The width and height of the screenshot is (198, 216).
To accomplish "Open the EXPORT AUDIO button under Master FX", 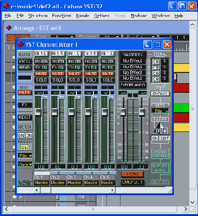I will 133,85.
